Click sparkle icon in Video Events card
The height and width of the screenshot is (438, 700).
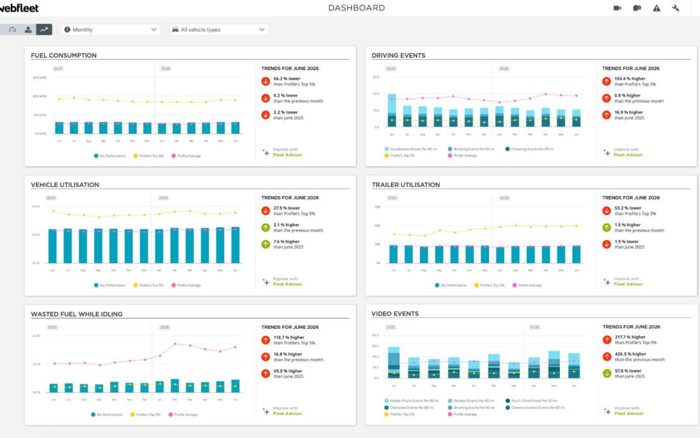(x=607, y=411)
